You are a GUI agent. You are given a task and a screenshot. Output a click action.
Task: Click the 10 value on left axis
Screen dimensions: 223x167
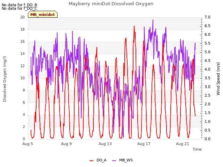[x=22, y=78]
